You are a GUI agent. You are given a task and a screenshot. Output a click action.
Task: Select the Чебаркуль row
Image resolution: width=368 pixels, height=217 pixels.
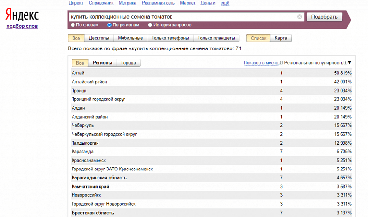(212, 125)
